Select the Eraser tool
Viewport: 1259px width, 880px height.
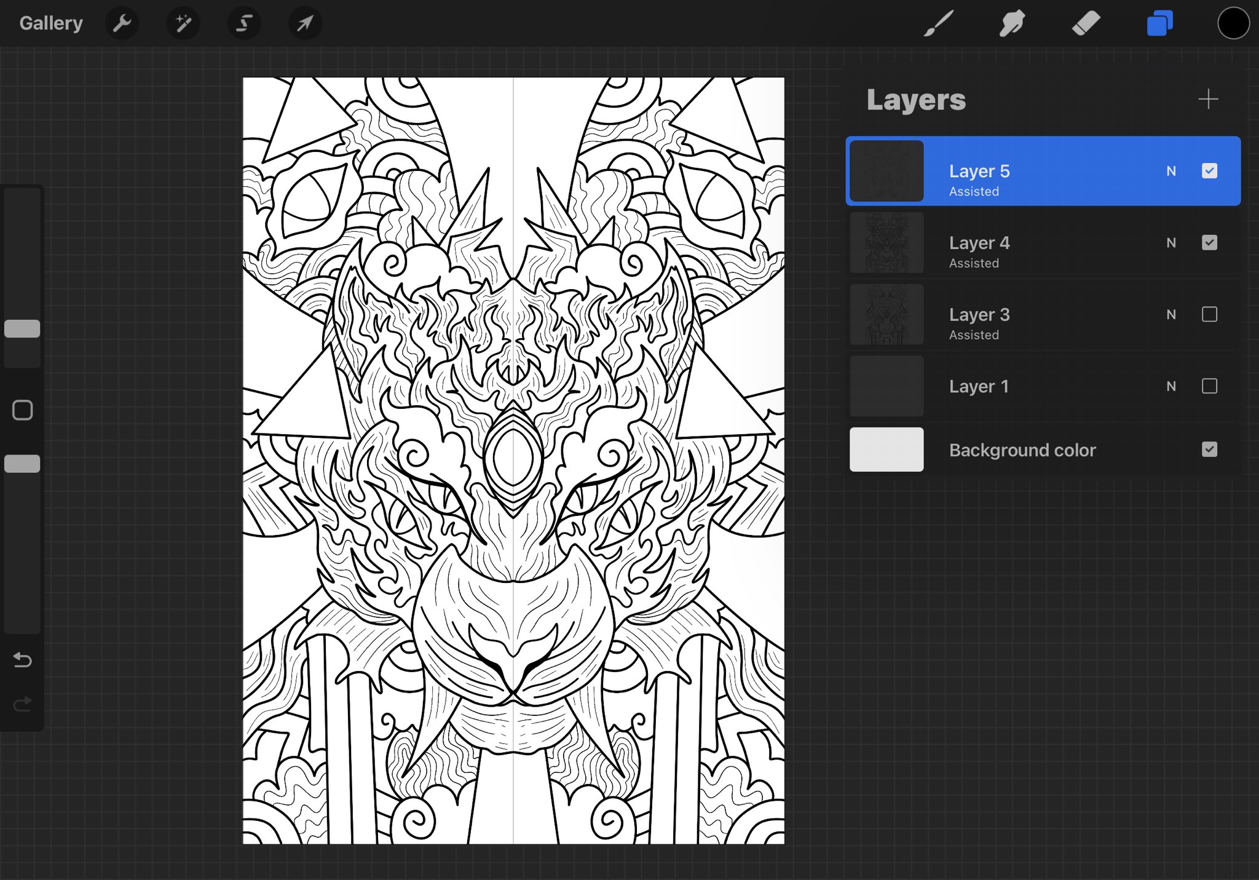tap(1086, 23)
